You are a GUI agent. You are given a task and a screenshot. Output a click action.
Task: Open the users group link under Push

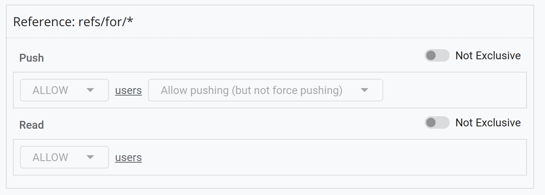click(128, 90)
